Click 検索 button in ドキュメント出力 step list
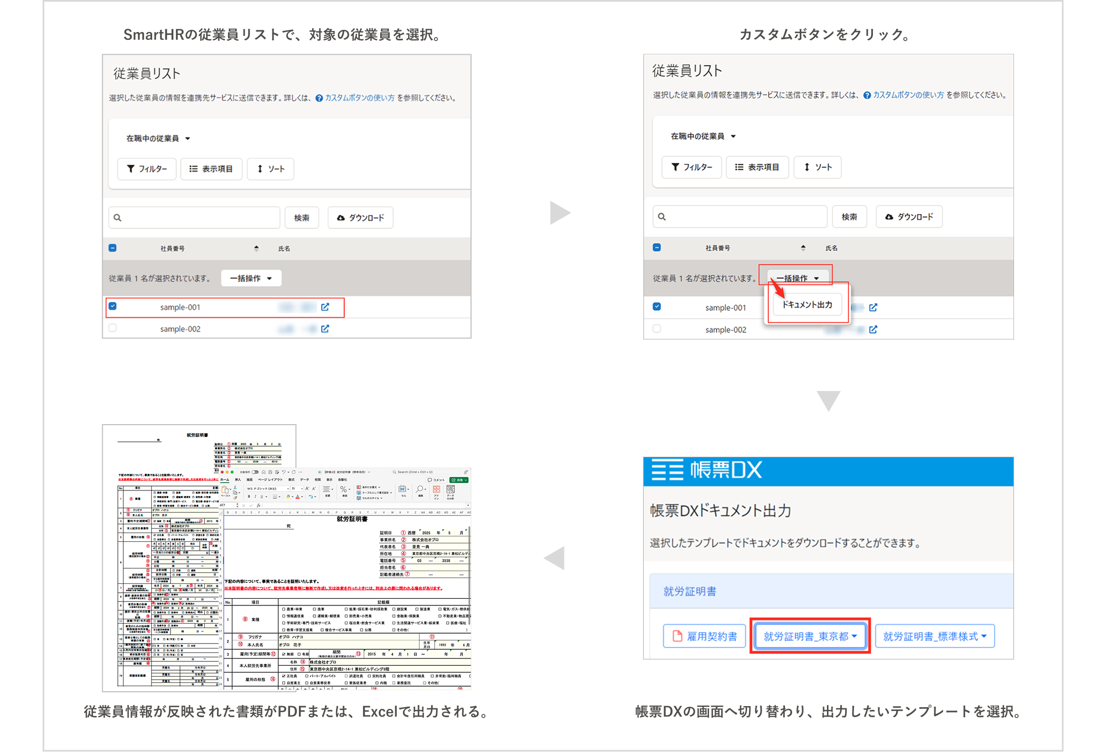Screen dimensions: 1107x752 (x=849, y=217)
